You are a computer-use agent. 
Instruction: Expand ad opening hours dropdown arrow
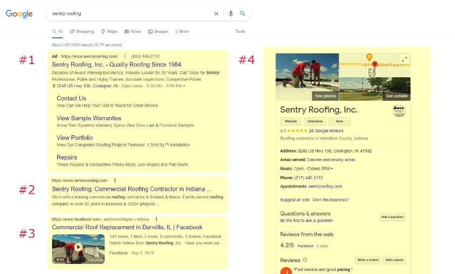coord(184,86)
